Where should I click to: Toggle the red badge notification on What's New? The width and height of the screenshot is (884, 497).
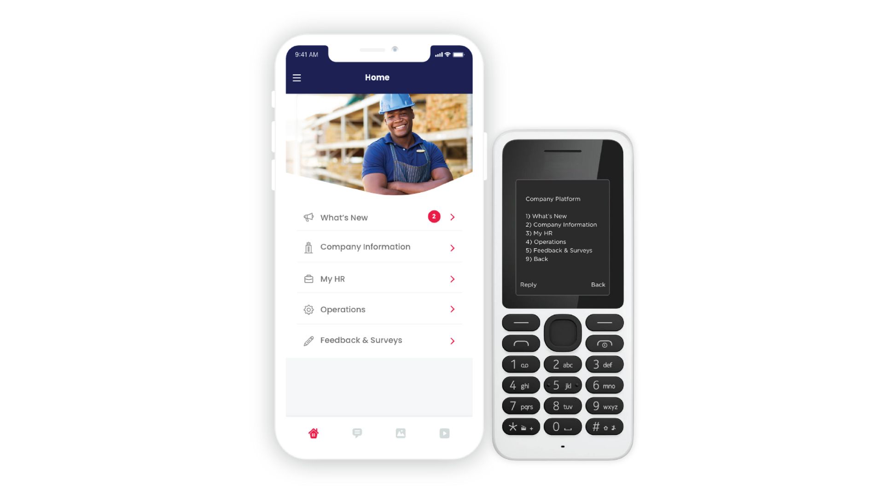[x=434, y=217]
